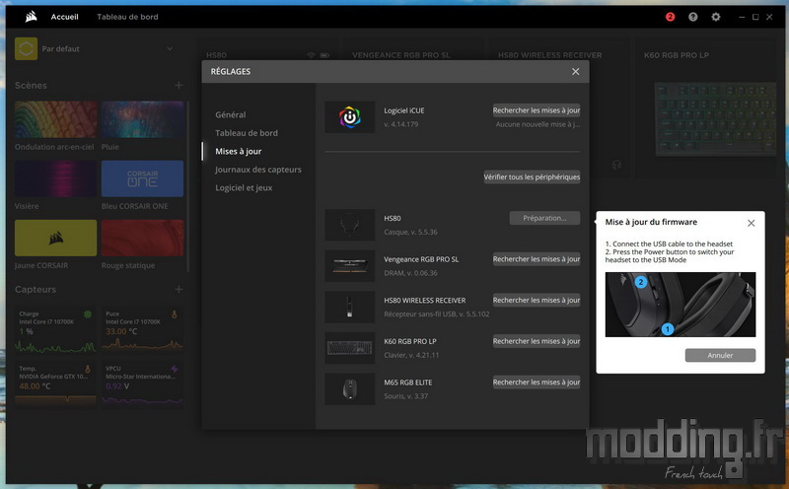Viewport: 789px width, 489px height.
Task: Check updates for HS80 Wireless Receiver
Action: [x=537, y=300]
